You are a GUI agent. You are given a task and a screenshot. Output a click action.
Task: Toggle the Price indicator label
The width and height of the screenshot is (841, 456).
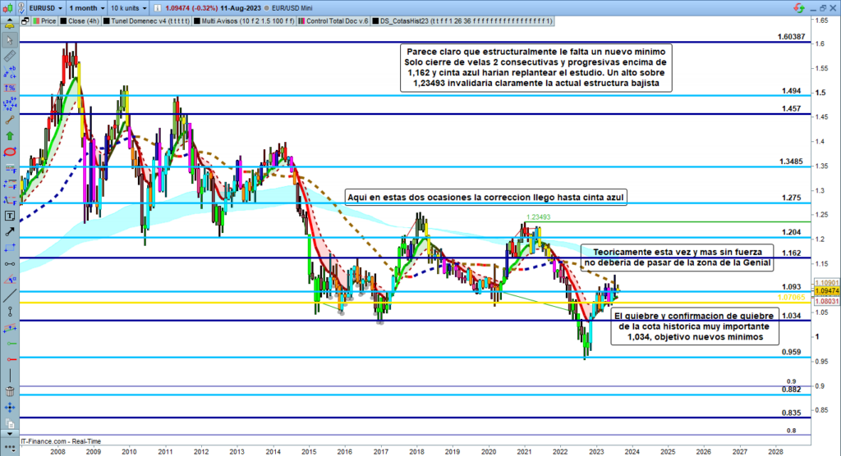pos(45,22)
